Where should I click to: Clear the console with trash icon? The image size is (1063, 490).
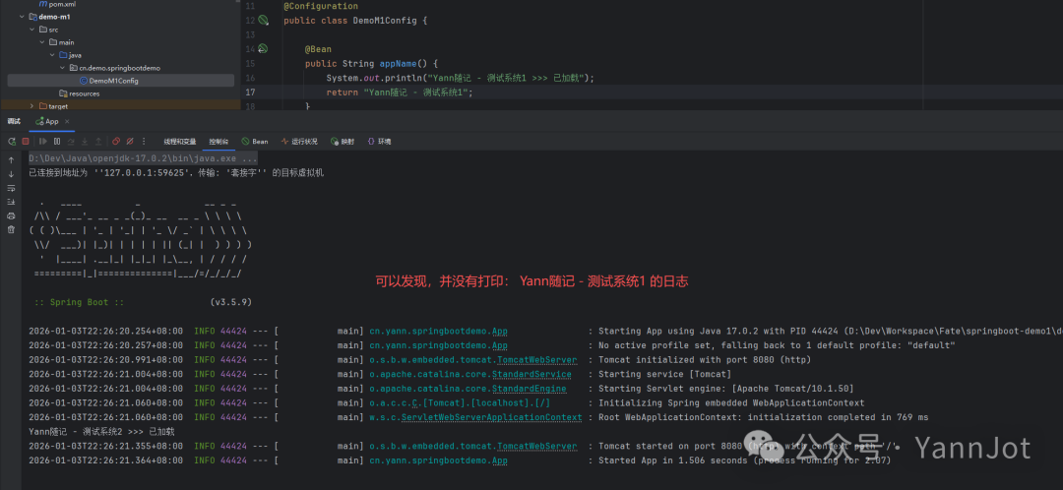[x=11, y=230]
